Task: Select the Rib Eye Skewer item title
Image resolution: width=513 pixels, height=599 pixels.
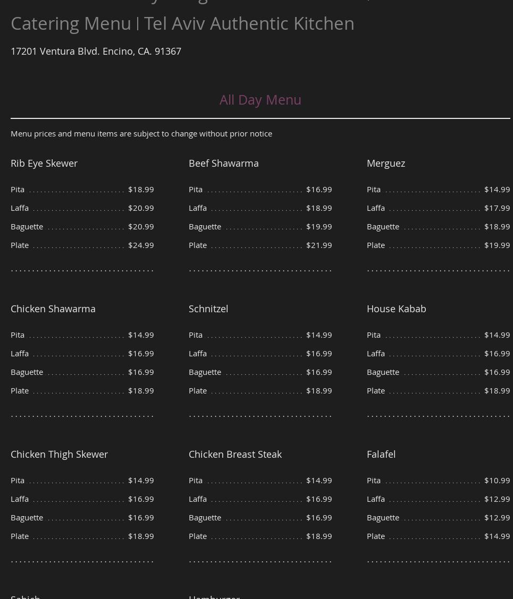Action: 44,163
